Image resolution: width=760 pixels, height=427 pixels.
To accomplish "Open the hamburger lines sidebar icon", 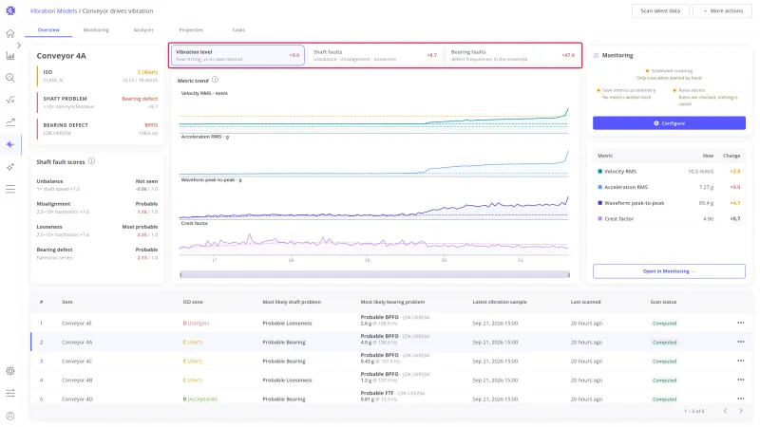I will click(x=10, y=189).
